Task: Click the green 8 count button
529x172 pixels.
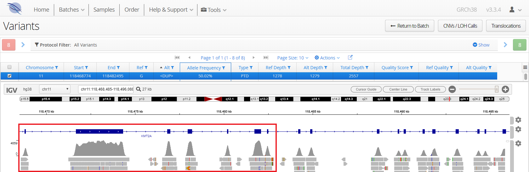Action: coord(520,45)
